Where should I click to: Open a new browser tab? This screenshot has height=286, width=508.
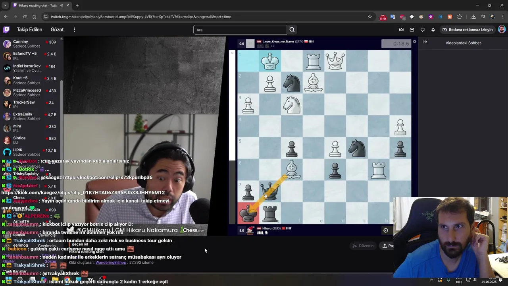[77, 5]
